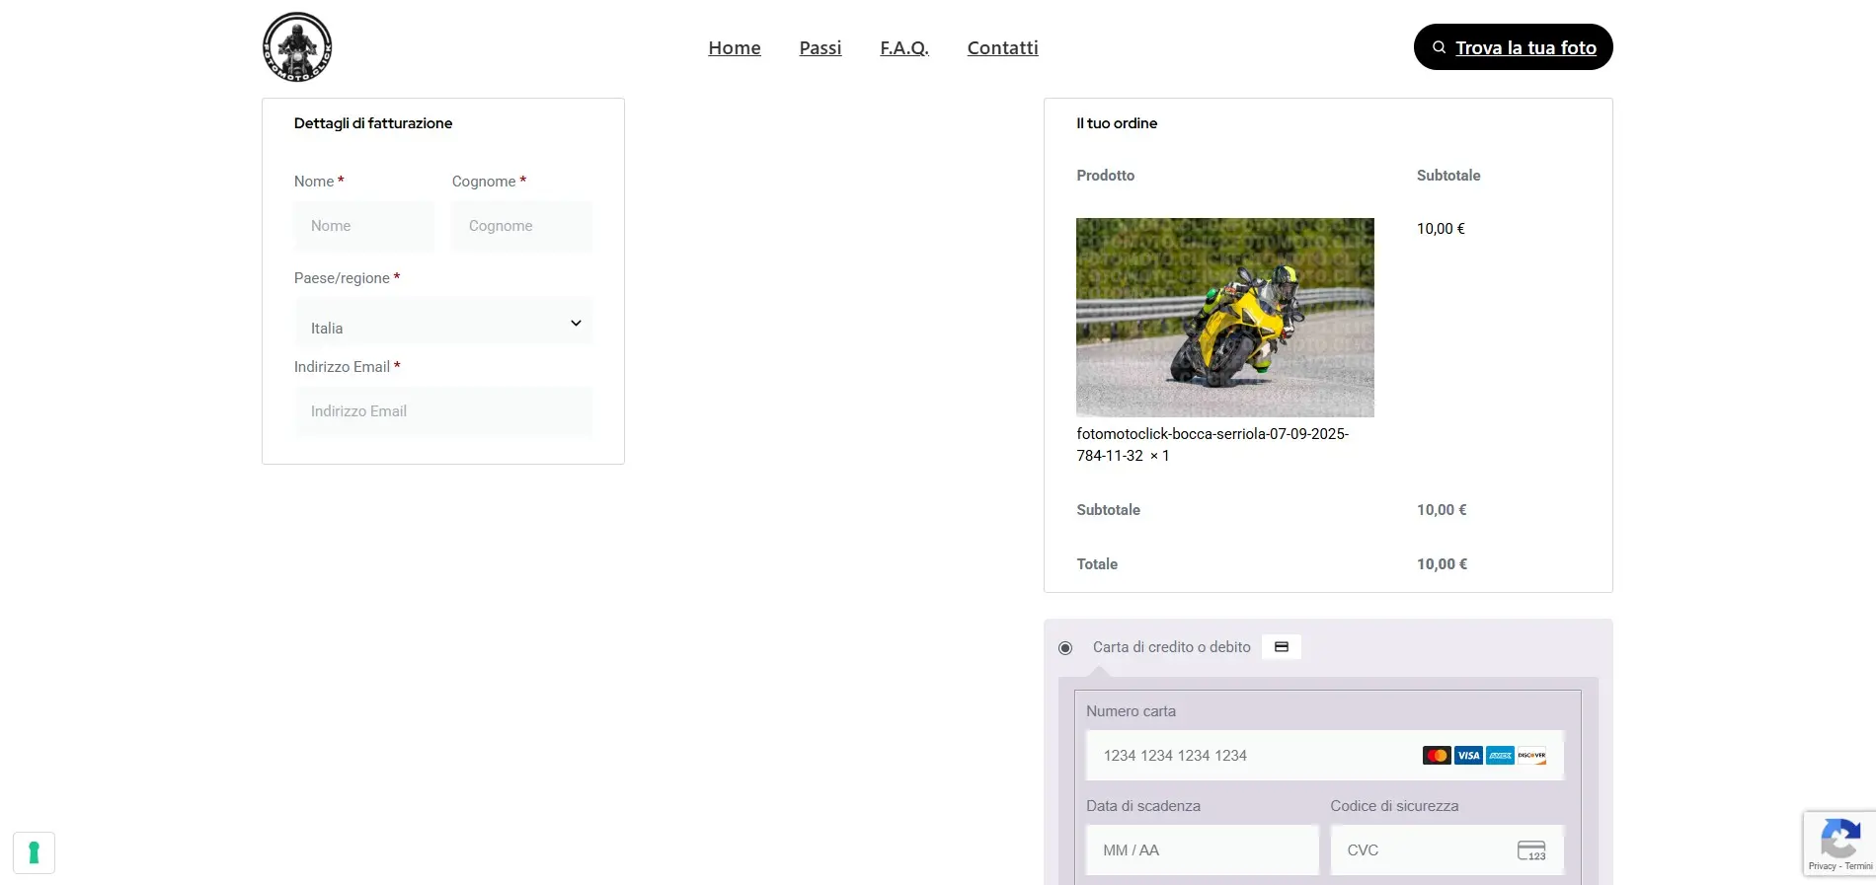Click the Fotomotoclick logo
The width and height of the screenshot is (1876, 885).
click(297, 47)
